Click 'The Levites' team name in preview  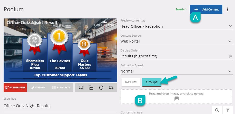[60, 61]
